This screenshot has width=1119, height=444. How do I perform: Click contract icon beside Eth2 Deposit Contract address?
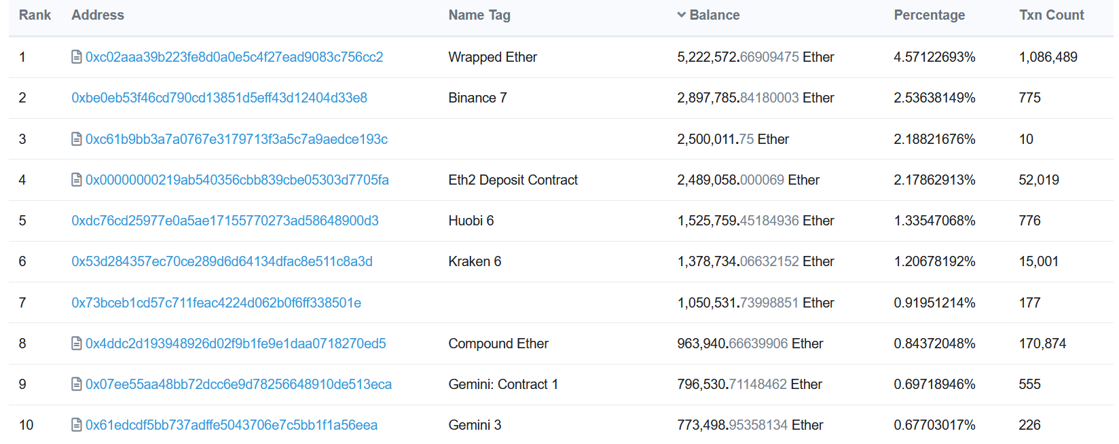click(77, 180)
